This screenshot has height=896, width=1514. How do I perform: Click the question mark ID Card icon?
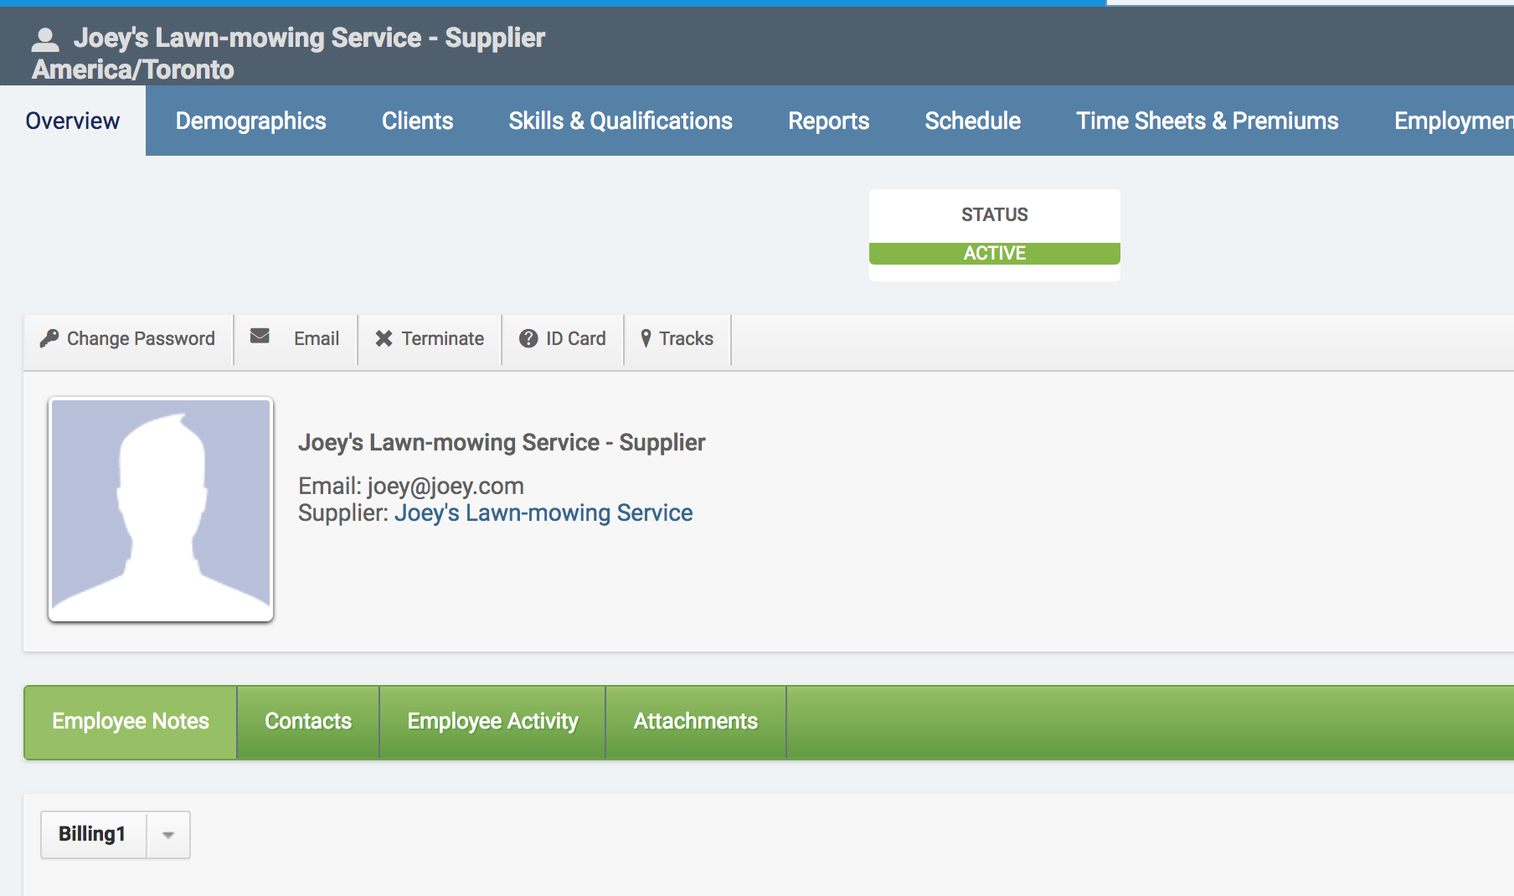[x=528, y=338]
